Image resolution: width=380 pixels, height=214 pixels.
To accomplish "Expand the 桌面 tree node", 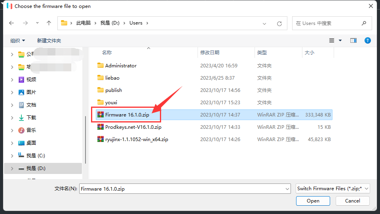I will pyautogui.click(x=12, y=143).
